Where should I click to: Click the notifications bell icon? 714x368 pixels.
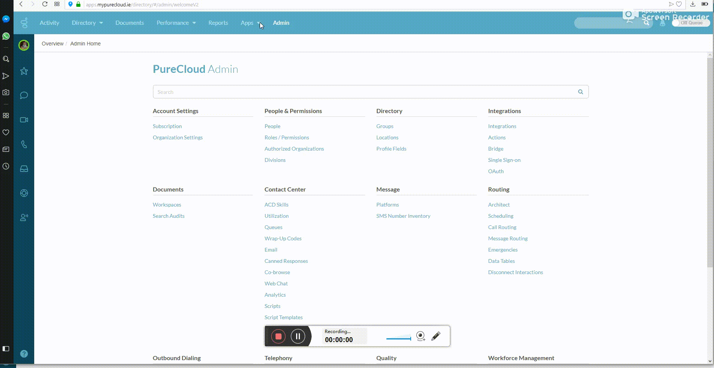click(663, 23)
